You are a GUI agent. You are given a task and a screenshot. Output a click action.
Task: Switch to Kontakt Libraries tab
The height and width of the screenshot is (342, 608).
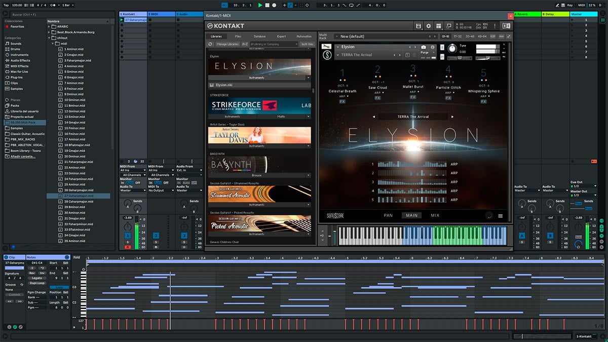[x=216, y=36]
